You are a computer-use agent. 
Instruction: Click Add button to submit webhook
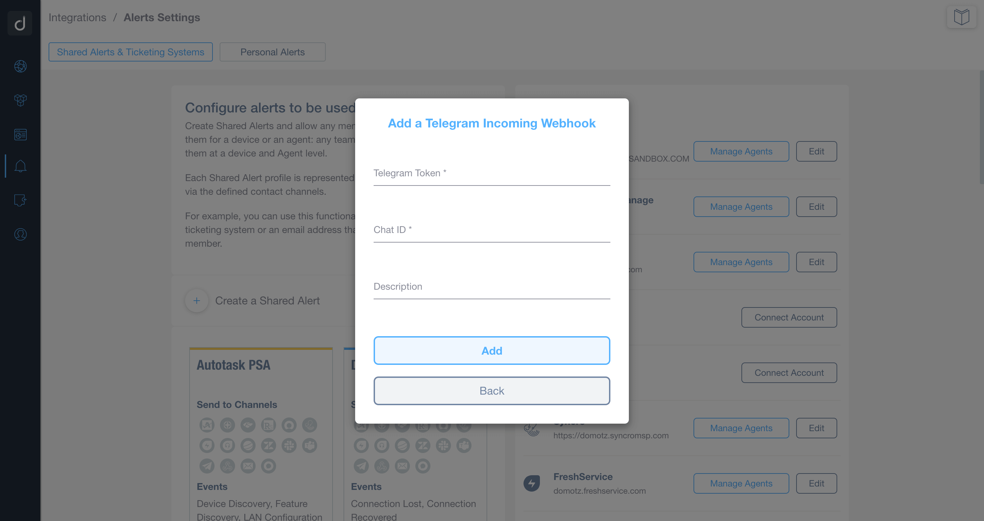click(491, 351)
